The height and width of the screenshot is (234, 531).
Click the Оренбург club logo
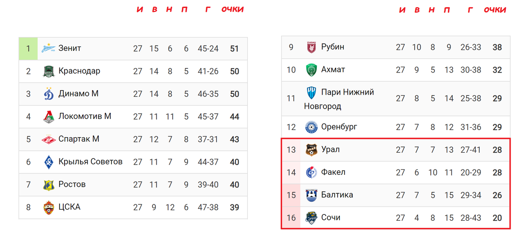tap(312, 127)
